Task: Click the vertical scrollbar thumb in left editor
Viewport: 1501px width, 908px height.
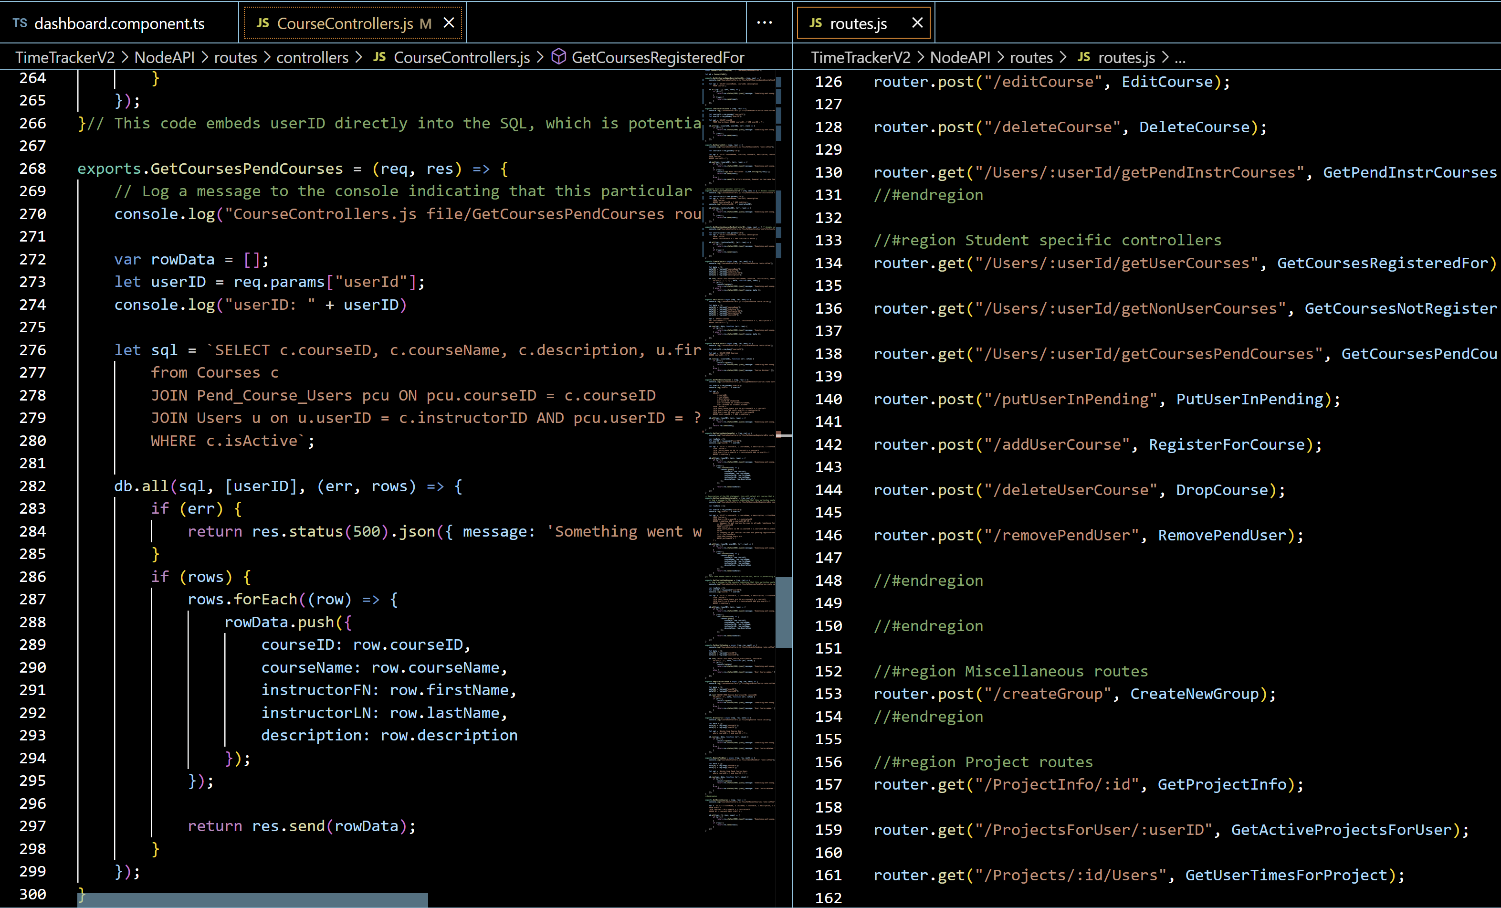Action: coord(784,612)
